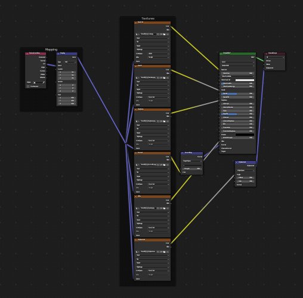
Task: Click Scale Z field in Mapping node
Action: [x=67, y=104]
